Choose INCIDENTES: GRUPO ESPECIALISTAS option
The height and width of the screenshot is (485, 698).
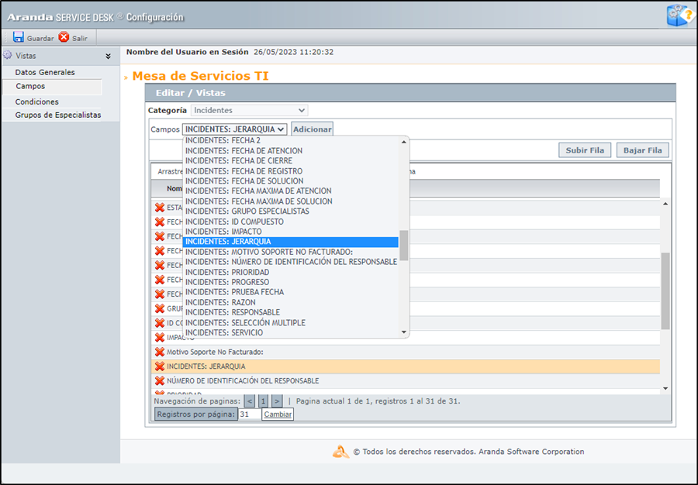[290, 212]
